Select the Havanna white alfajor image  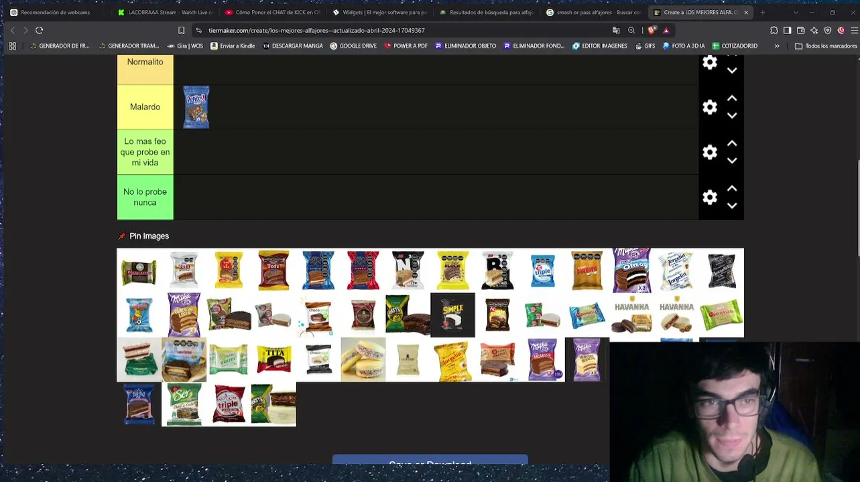(676, 315)
